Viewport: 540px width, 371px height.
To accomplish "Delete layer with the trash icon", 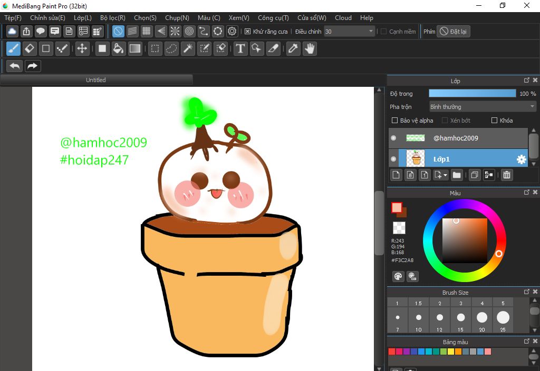I will (x=507, y=175).
